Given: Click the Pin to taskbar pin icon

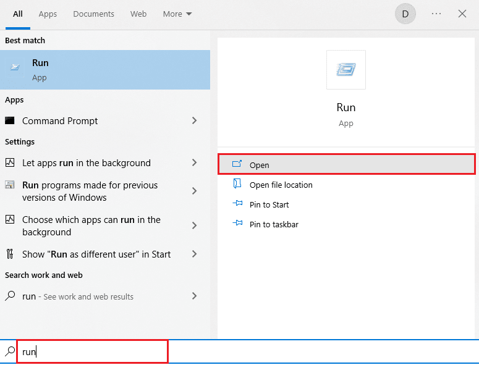Looking at the screenshot, I should point(237,224).
